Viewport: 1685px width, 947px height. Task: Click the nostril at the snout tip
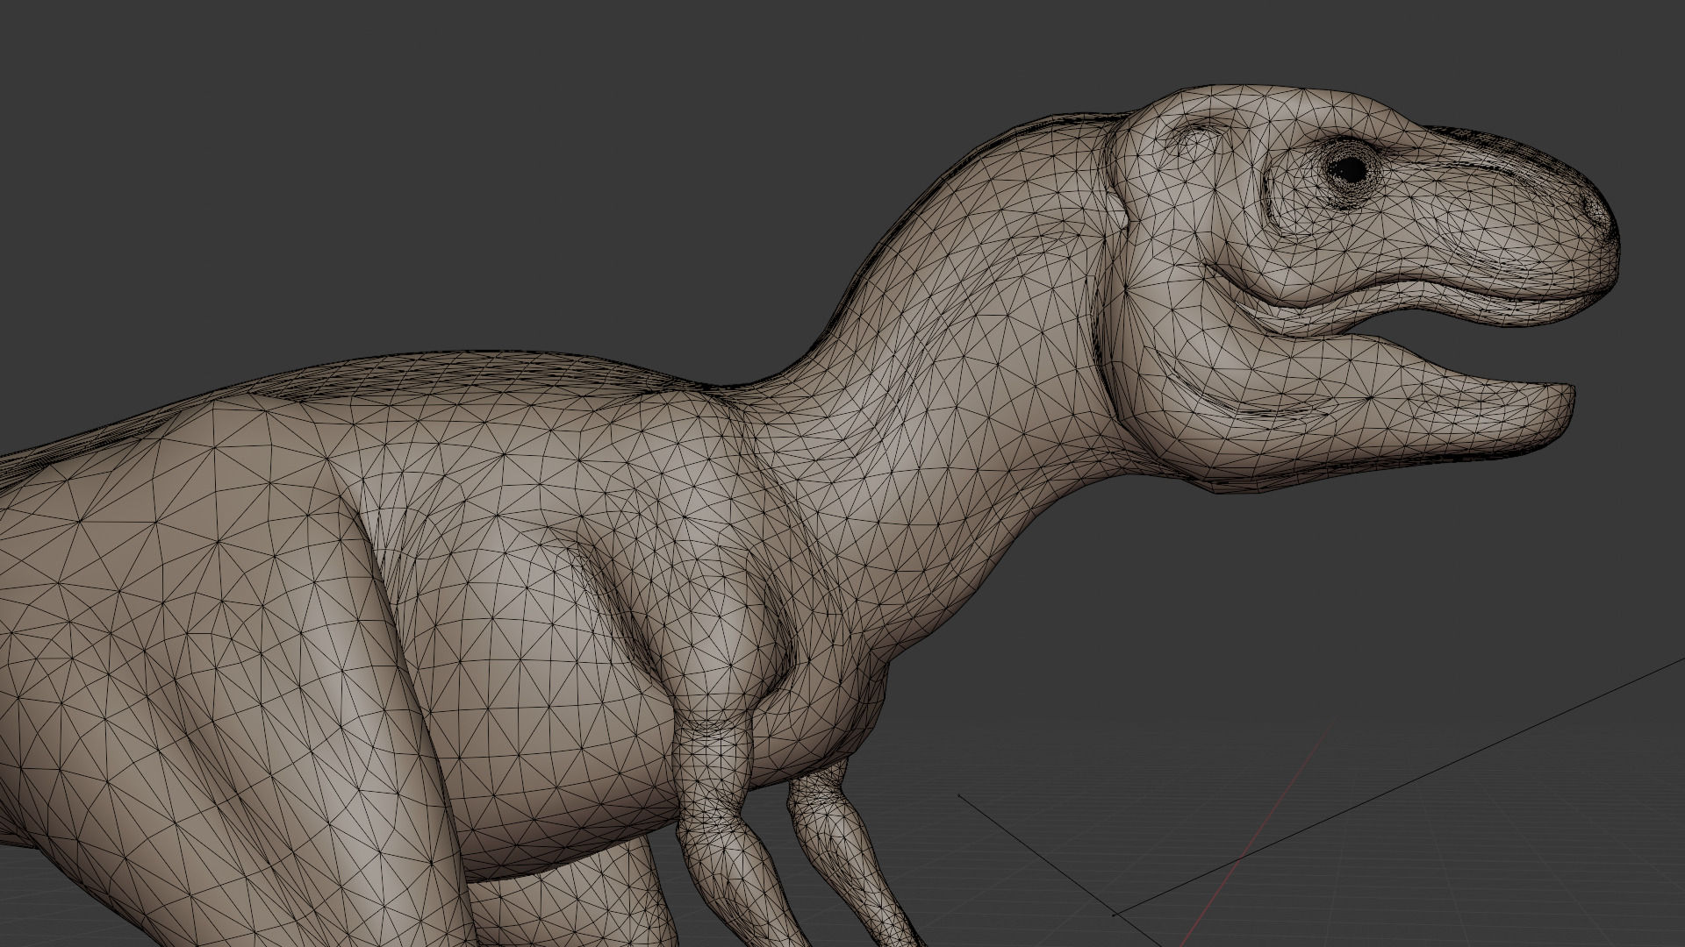point(1594,207)
